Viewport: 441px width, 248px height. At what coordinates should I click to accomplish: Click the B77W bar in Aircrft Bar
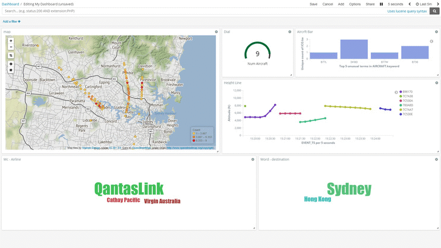(385, 56)
